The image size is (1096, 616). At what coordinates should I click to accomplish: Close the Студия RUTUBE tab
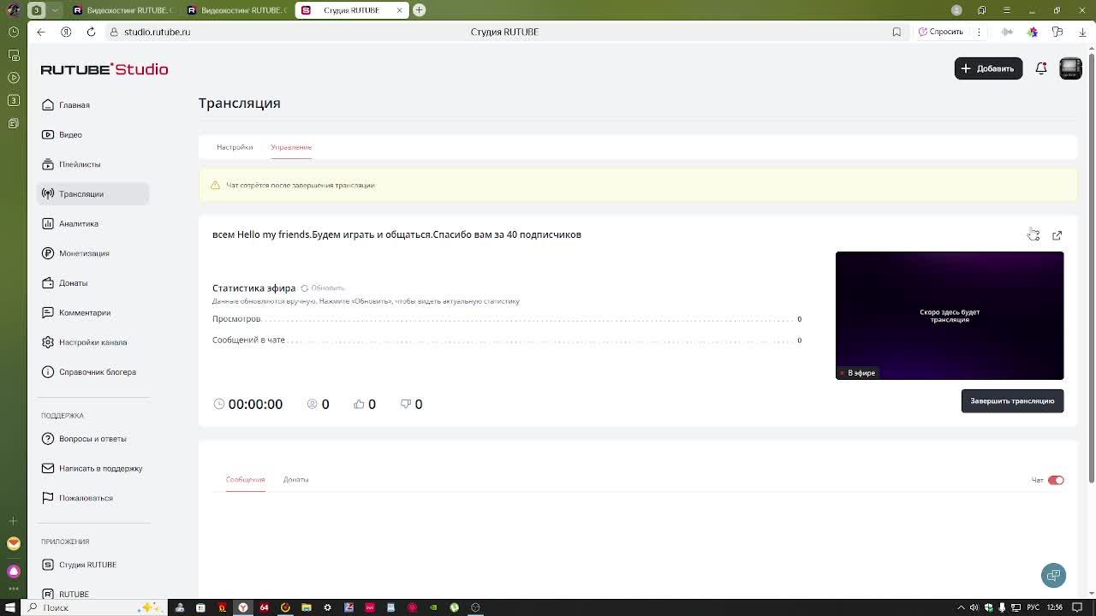pos(399,10)
